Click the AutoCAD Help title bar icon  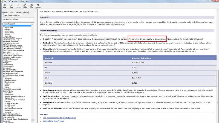2,1
